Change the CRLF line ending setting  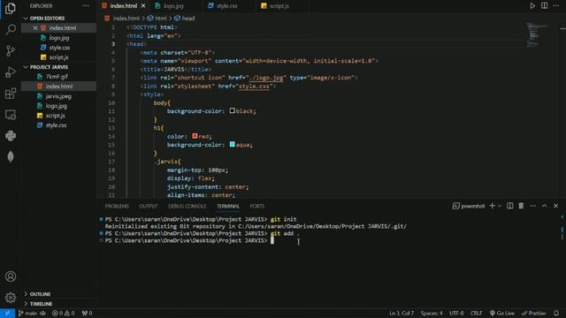[476, 313]
